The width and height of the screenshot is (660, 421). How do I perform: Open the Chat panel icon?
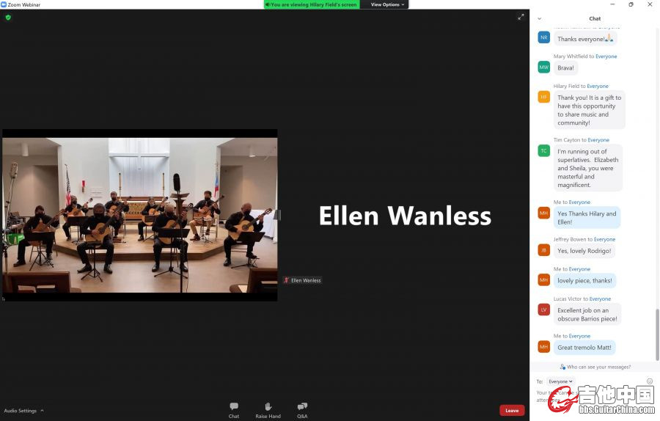click(x=233, y=407)
